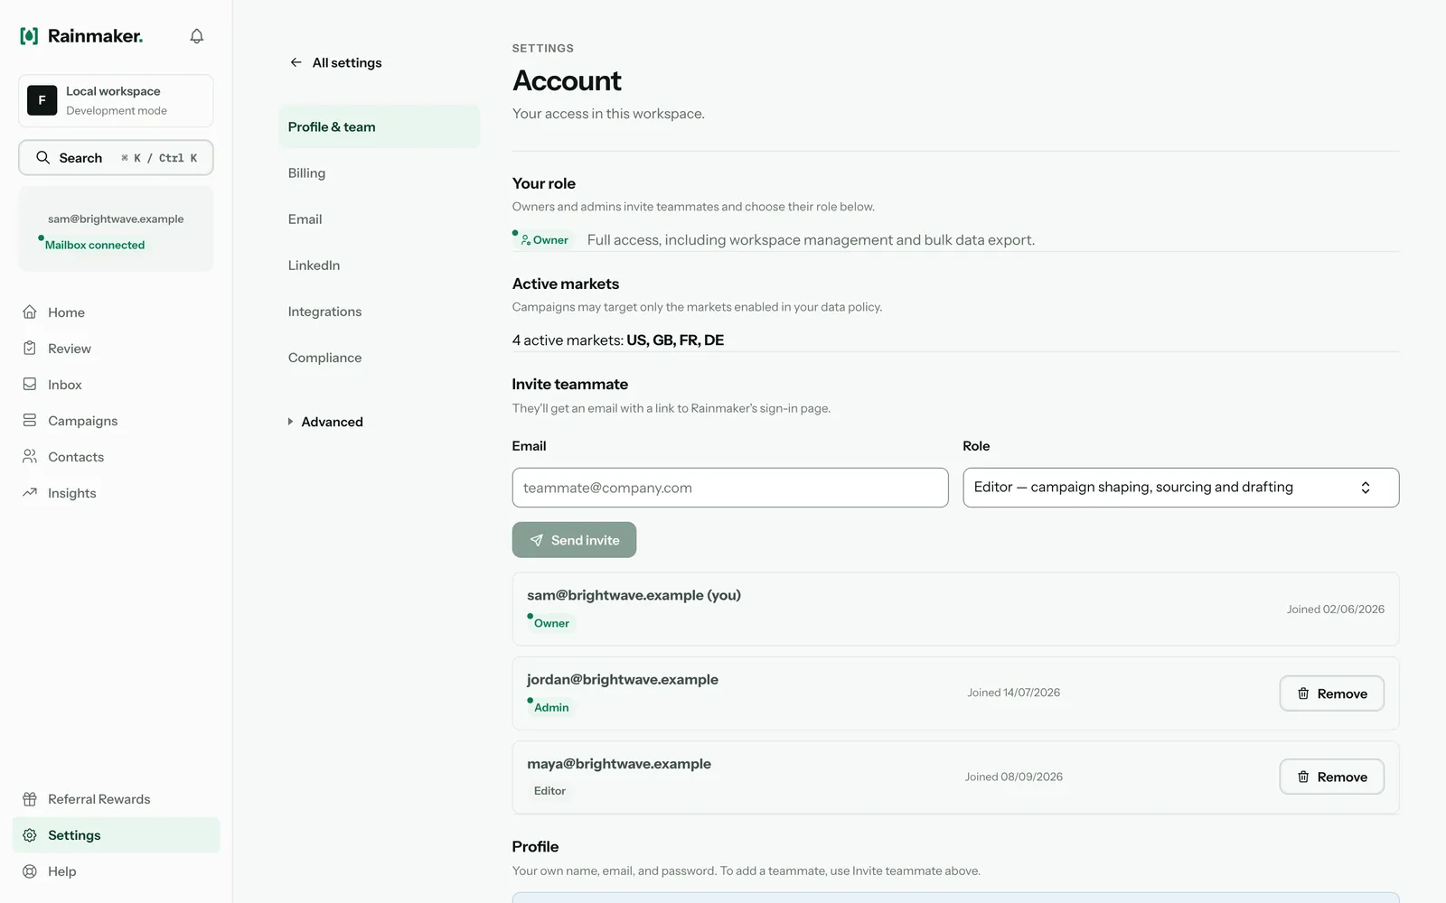Open Insights in the sidebar
Viewport: 1446px width, 903px height.
116,493
